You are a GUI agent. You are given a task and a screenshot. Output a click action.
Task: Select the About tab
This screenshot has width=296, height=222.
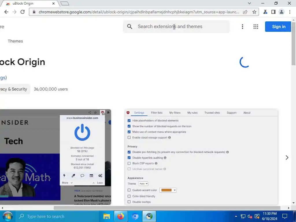[x=247, y=113]
